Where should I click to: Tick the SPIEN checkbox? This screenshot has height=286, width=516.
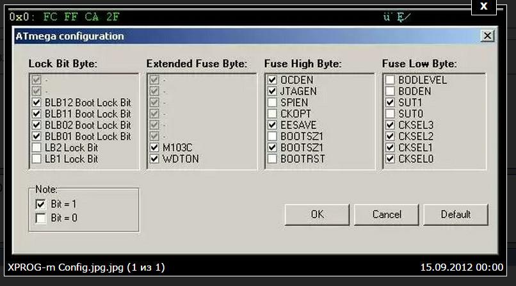click(272, 102)
